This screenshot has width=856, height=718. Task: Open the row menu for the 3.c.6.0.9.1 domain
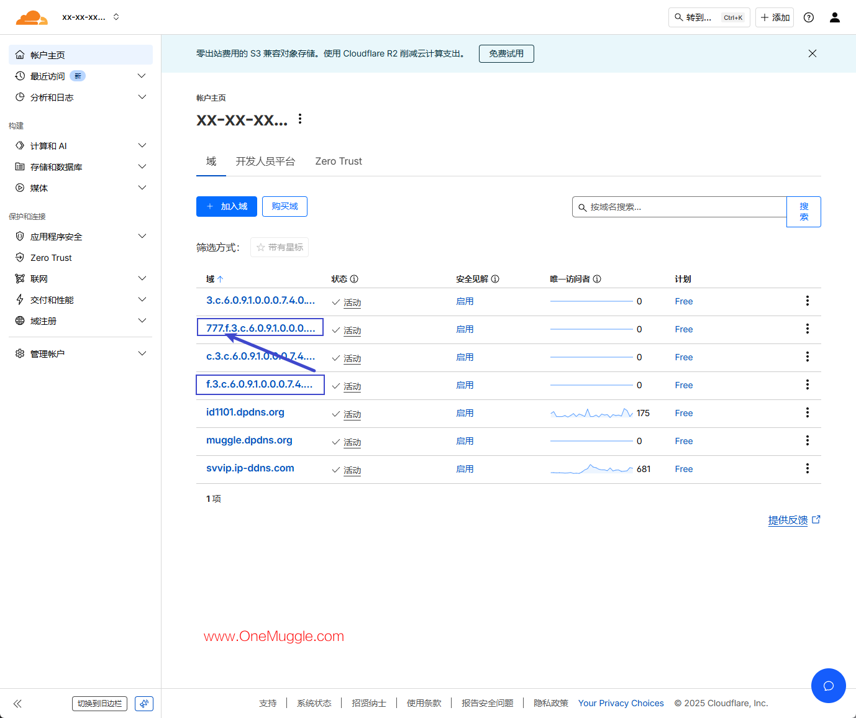(x=808, y=301)
